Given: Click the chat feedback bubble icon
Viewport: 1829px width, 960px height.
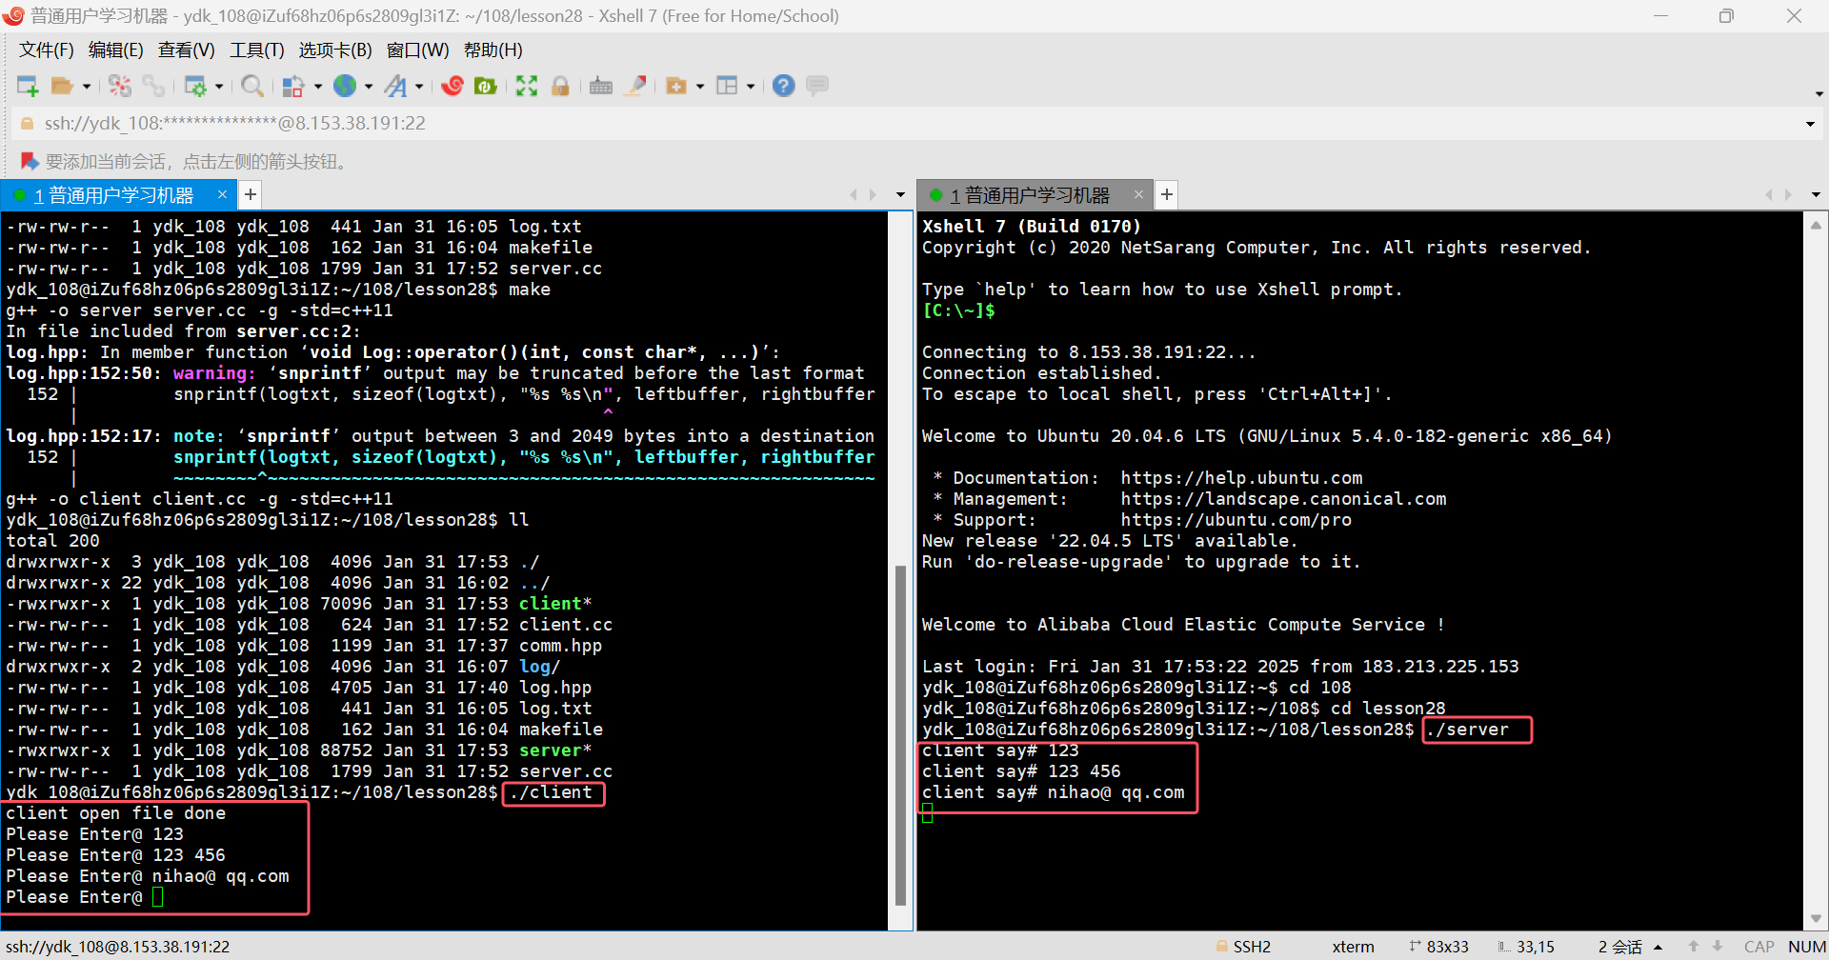Looking at the screenshot, I should [x=816, y=86].
